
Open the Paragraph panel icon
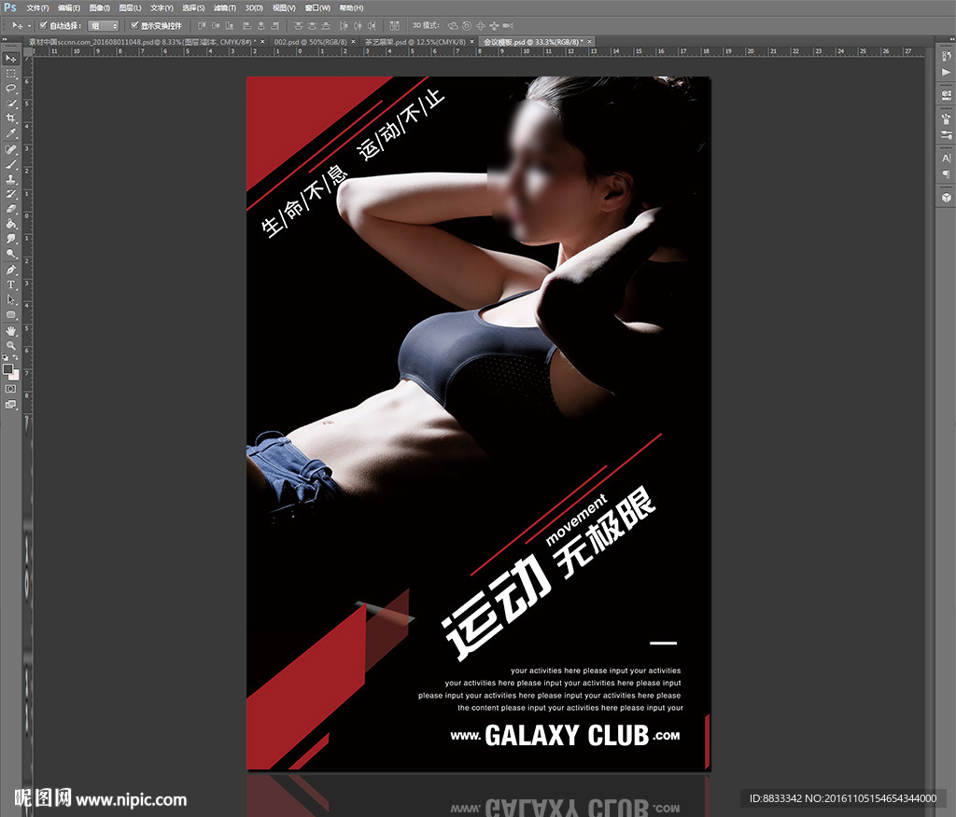pos(947,174)
